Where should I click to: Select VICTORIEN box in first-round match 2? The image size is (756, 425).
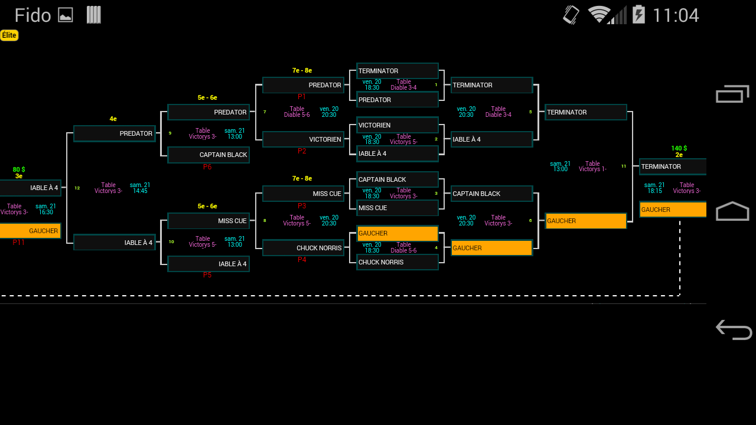pos(397,125)
